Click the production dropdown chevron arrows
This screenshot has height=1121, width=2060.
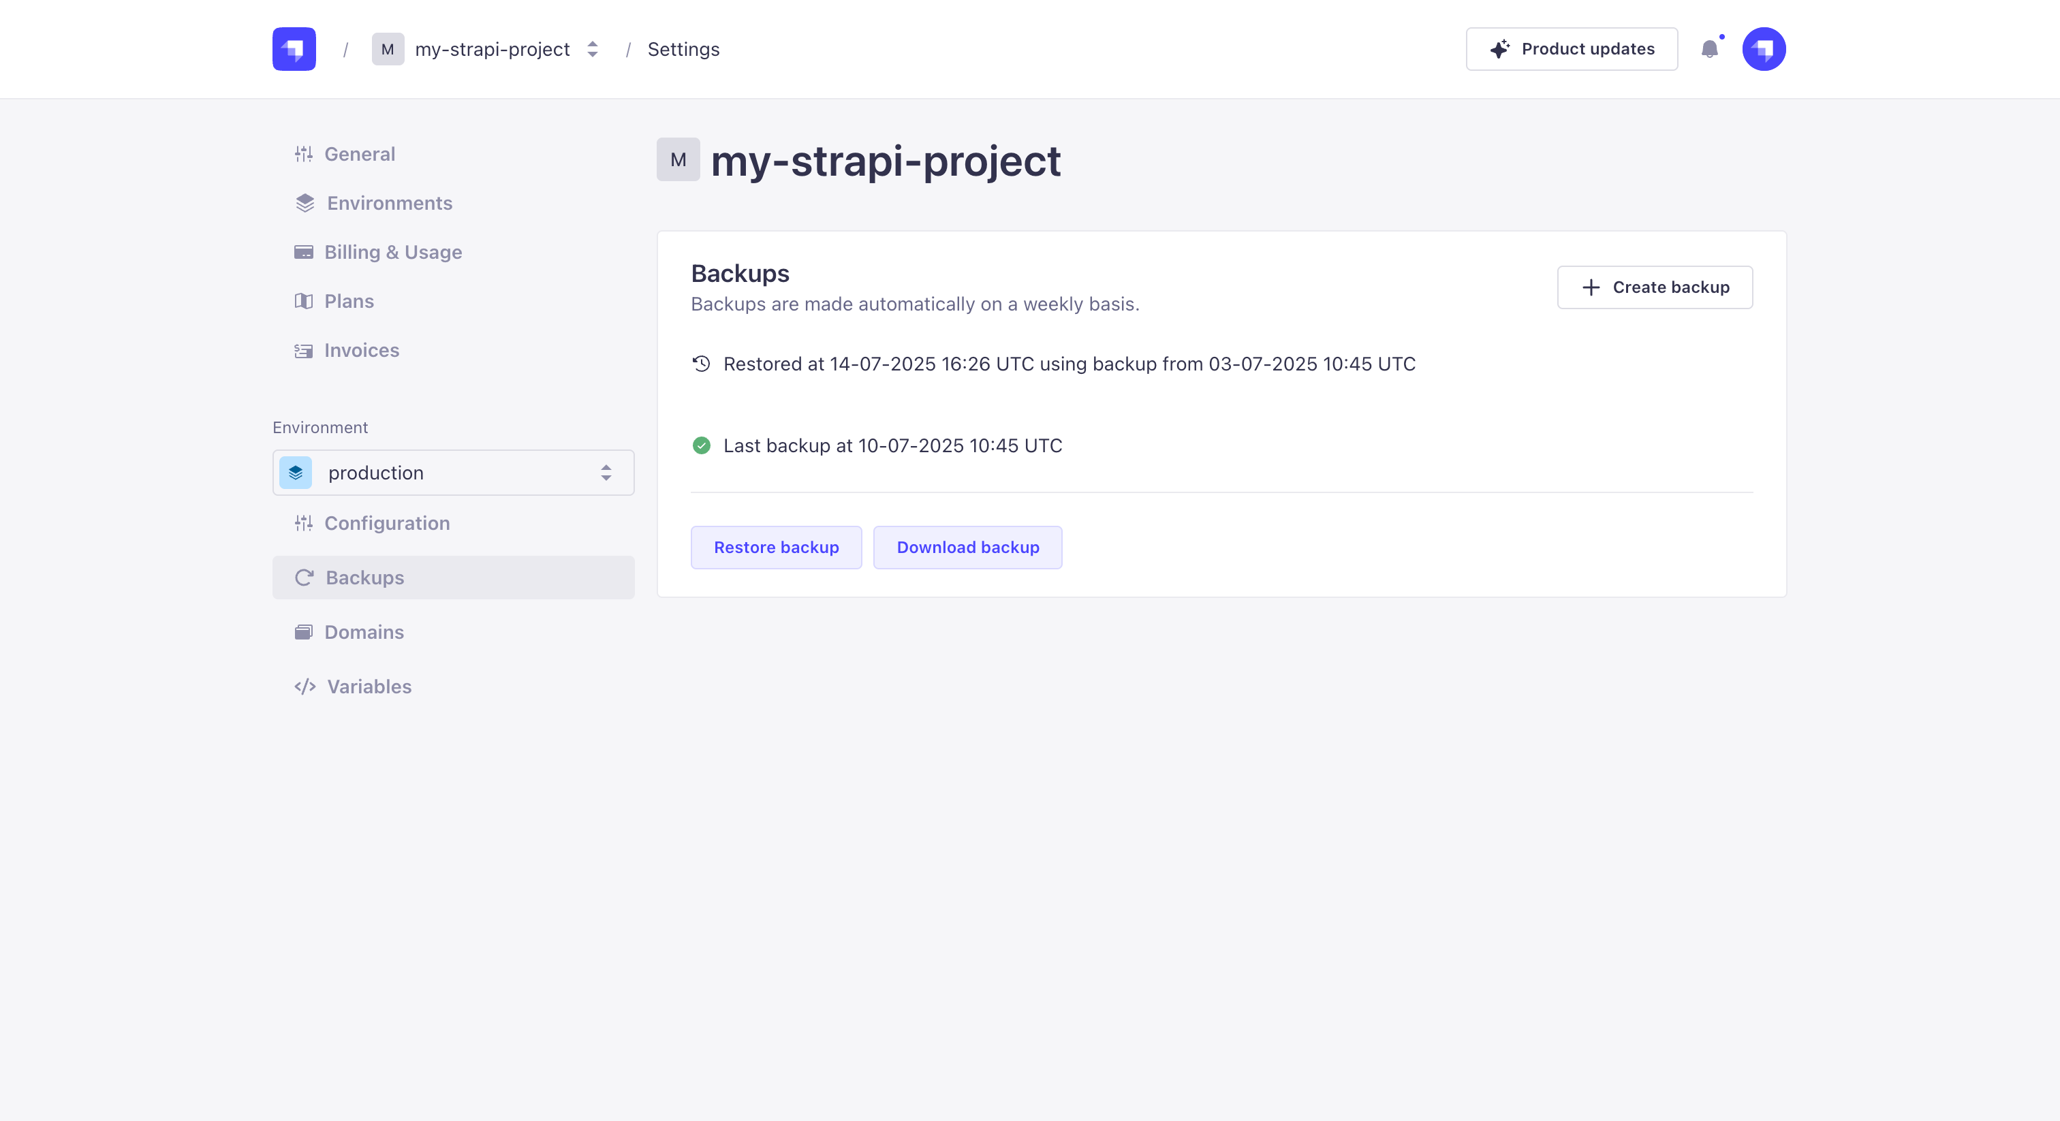[606, 473]
